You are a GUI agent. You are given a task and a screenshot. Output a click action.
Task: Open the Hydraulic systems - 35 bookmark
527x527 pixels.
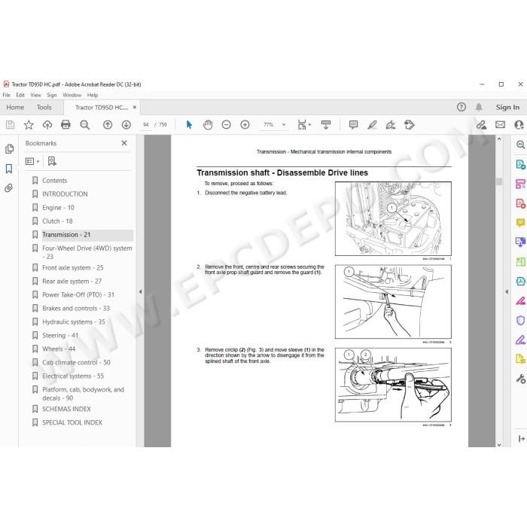tap(74, 322)
